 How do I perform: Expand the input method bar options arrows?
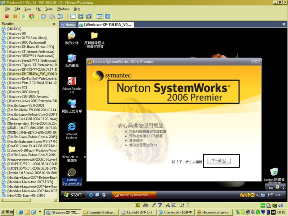pos(188,205)
